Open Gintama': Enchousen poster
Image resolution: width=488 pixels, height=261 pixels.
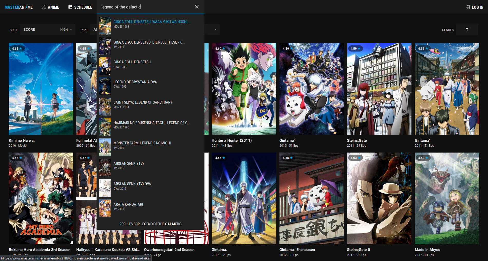312,198
